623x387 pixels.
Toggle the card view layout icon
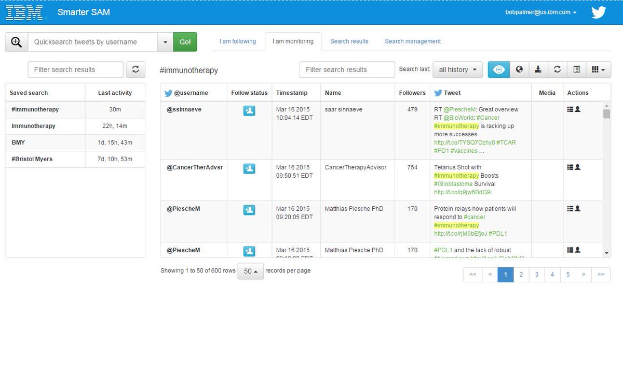coord(576,69)
